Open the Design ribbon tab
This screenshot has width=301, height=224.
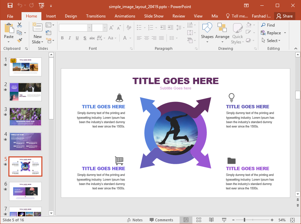click(71, 16)
